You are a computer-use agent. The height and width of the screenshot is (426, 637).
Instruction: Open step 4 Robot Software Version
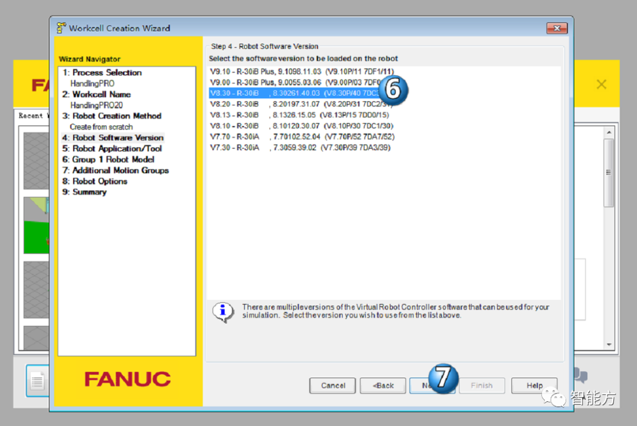(113, 138)
